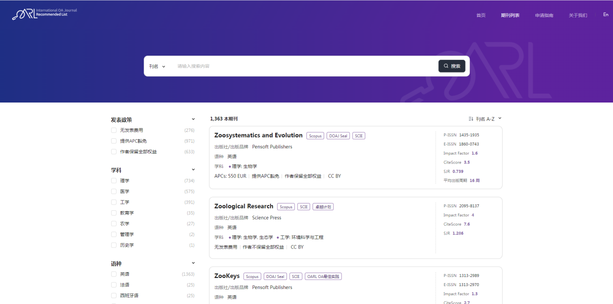
Task: Open 期刊列表 navigation item
Action: (x=510, y=15)
